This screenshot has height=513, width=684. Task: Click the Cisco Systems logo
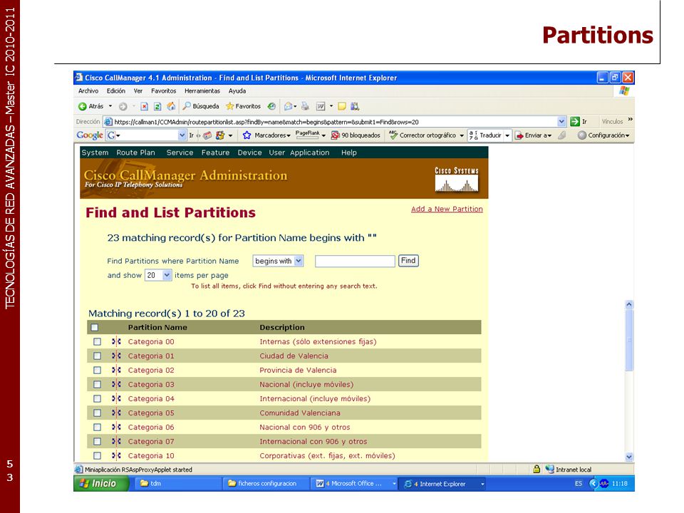pyautogui.click(x=457, y=180)
